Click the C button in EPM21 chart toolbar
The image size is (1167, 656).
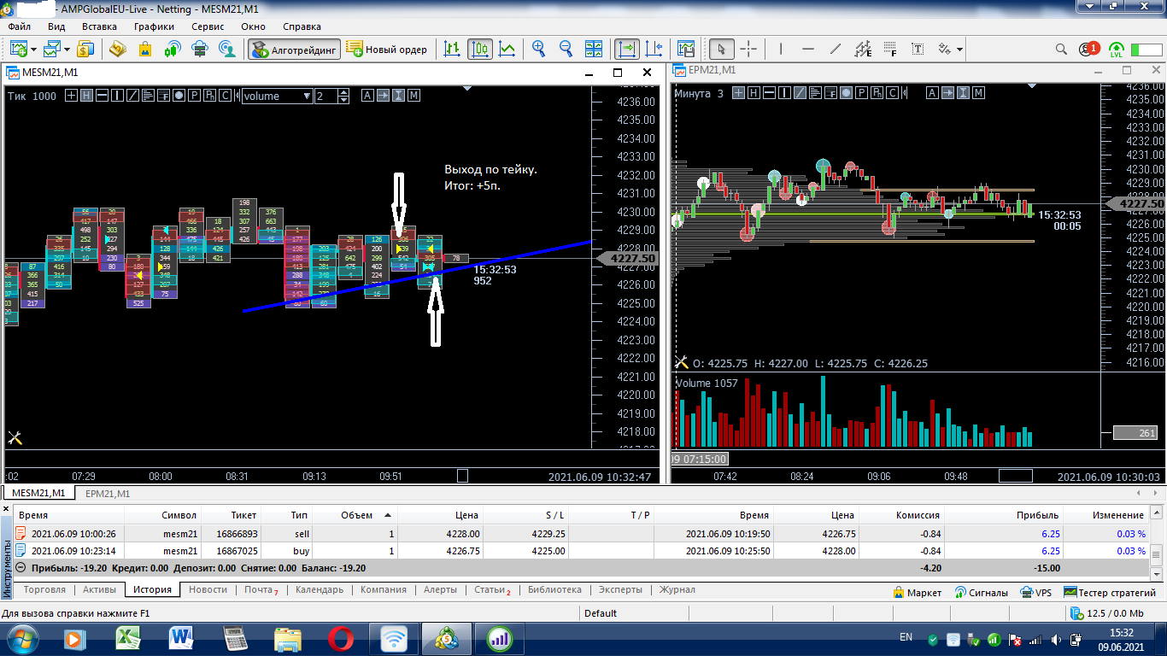click(892, 92)
